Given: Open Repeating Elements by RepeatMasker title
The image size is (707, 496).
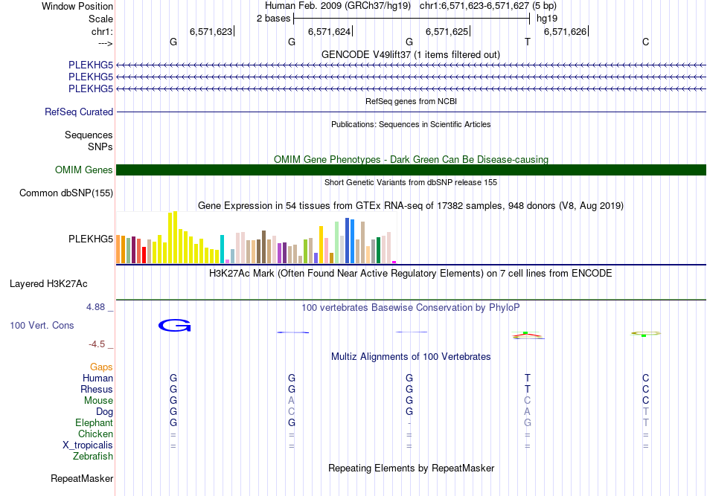Looking at the screenshot, I should click(411, 468).
